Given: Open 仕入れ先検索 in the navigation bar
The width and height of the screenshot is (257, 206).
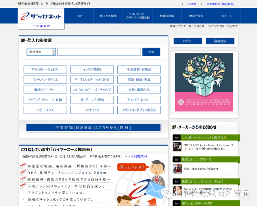Looking at the screenshot, I should 108,16.
